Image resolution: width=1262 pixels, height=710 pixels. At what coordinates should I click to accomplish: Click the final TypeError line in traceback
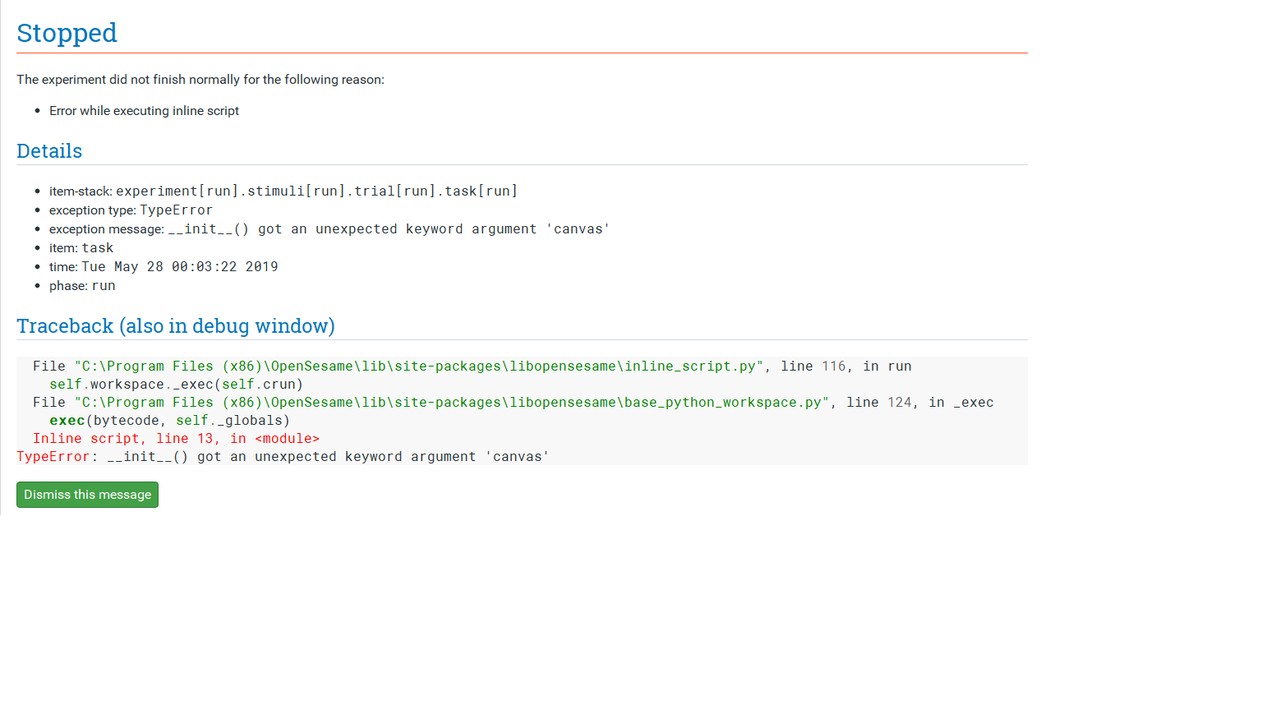[283, 457]
